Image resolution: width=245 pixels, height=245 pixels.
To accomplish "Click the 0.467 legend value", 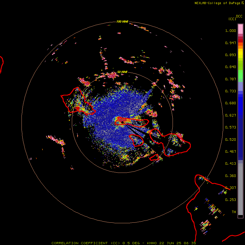I will (x=231, y=152).
